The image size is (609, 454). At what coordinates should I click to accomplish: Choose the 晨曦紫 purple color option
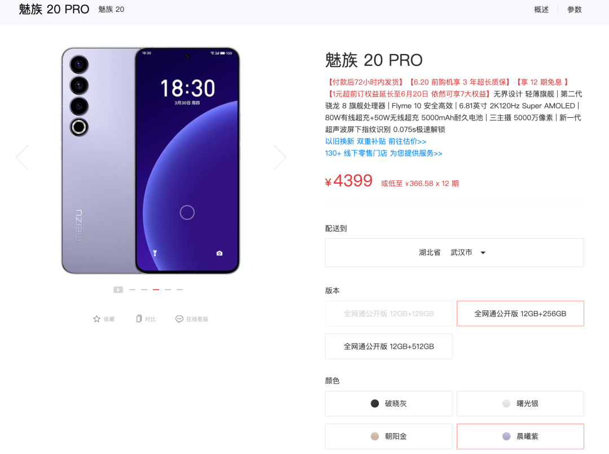coord(520,437)
